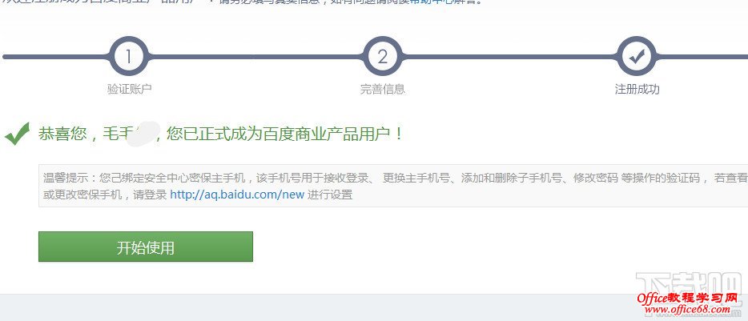Click the 温馨提示 notice box text
The height and width of the screenshot is (321, 748).
pyautogui.click(x=393, y=187)
